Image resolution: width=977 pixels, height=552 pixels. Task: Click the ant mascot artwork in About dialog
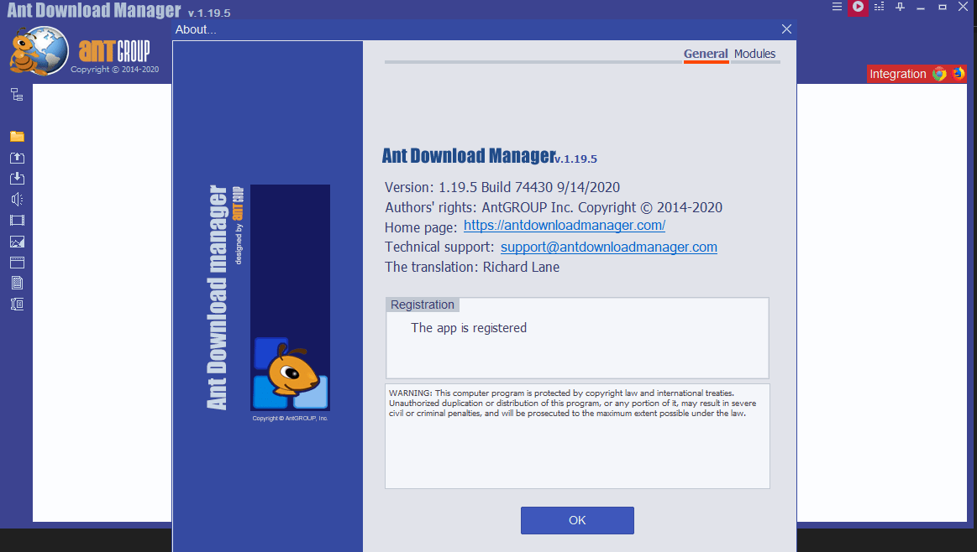290,298
